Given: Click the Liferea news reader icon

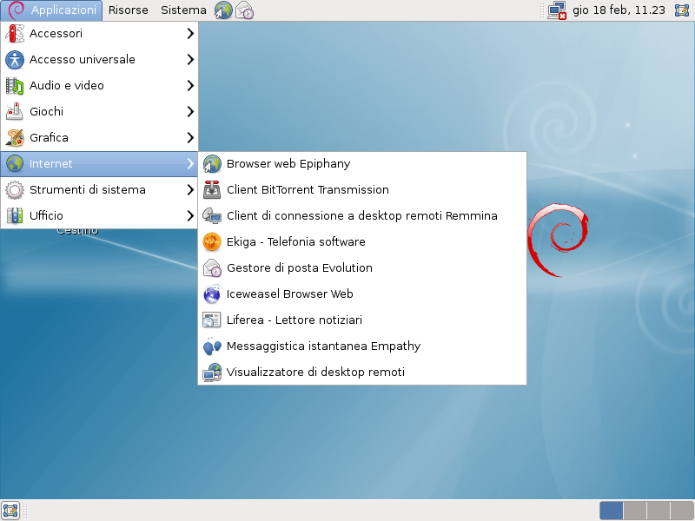Looking at the screenshot, I should (x=212, y=320).
